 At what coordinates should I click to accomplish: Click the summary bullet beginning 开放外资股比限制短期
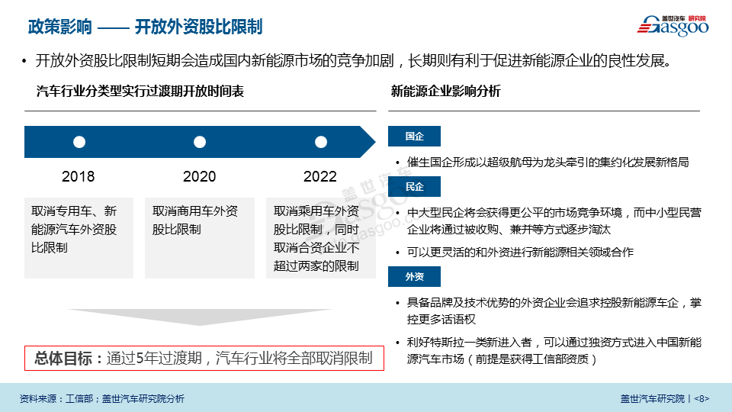[347, 61]
